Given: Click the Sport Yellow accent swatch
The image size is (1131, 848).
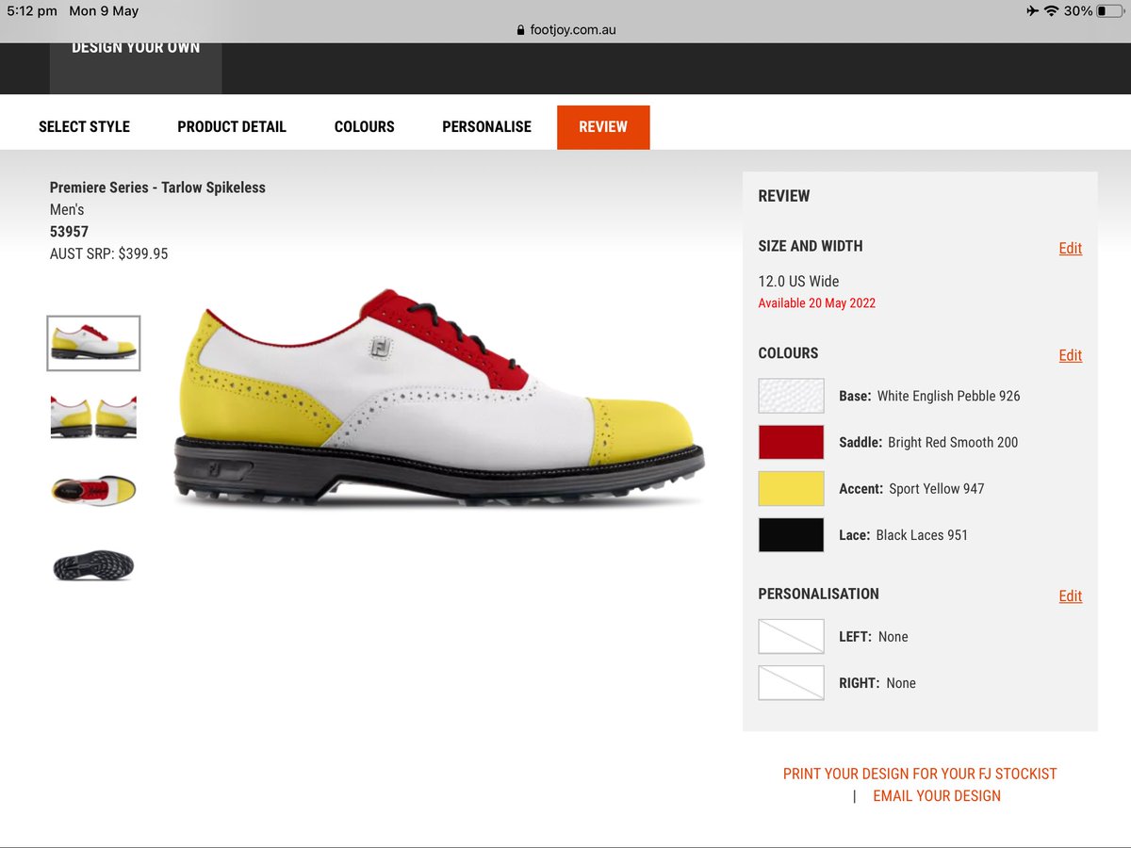Looking at the screenshot, I should pyautogui.click(x=791, y=488).
